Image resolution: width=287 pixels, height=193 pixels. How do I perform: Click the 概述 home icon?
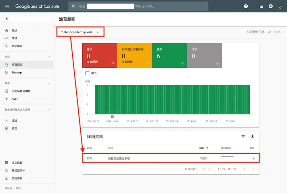7,30
